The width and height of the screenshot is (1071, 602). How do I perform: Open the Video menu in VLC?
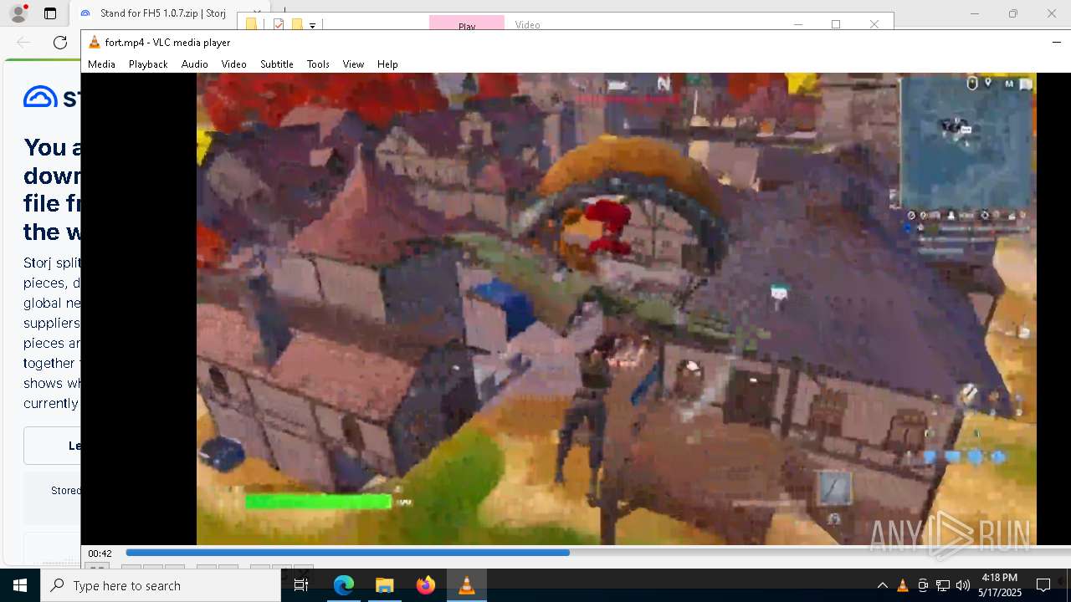point(233,64)
